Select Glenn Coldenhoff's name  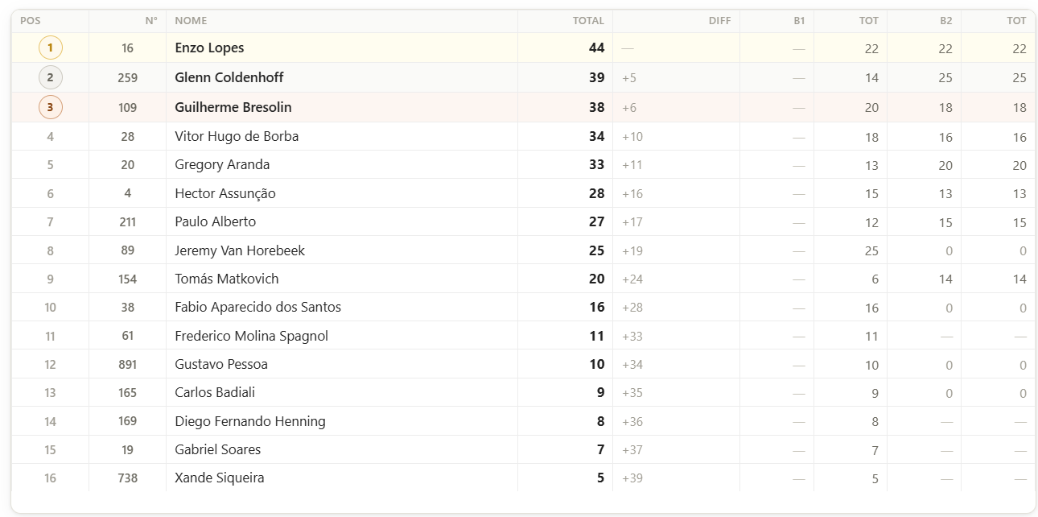point(229,78)
